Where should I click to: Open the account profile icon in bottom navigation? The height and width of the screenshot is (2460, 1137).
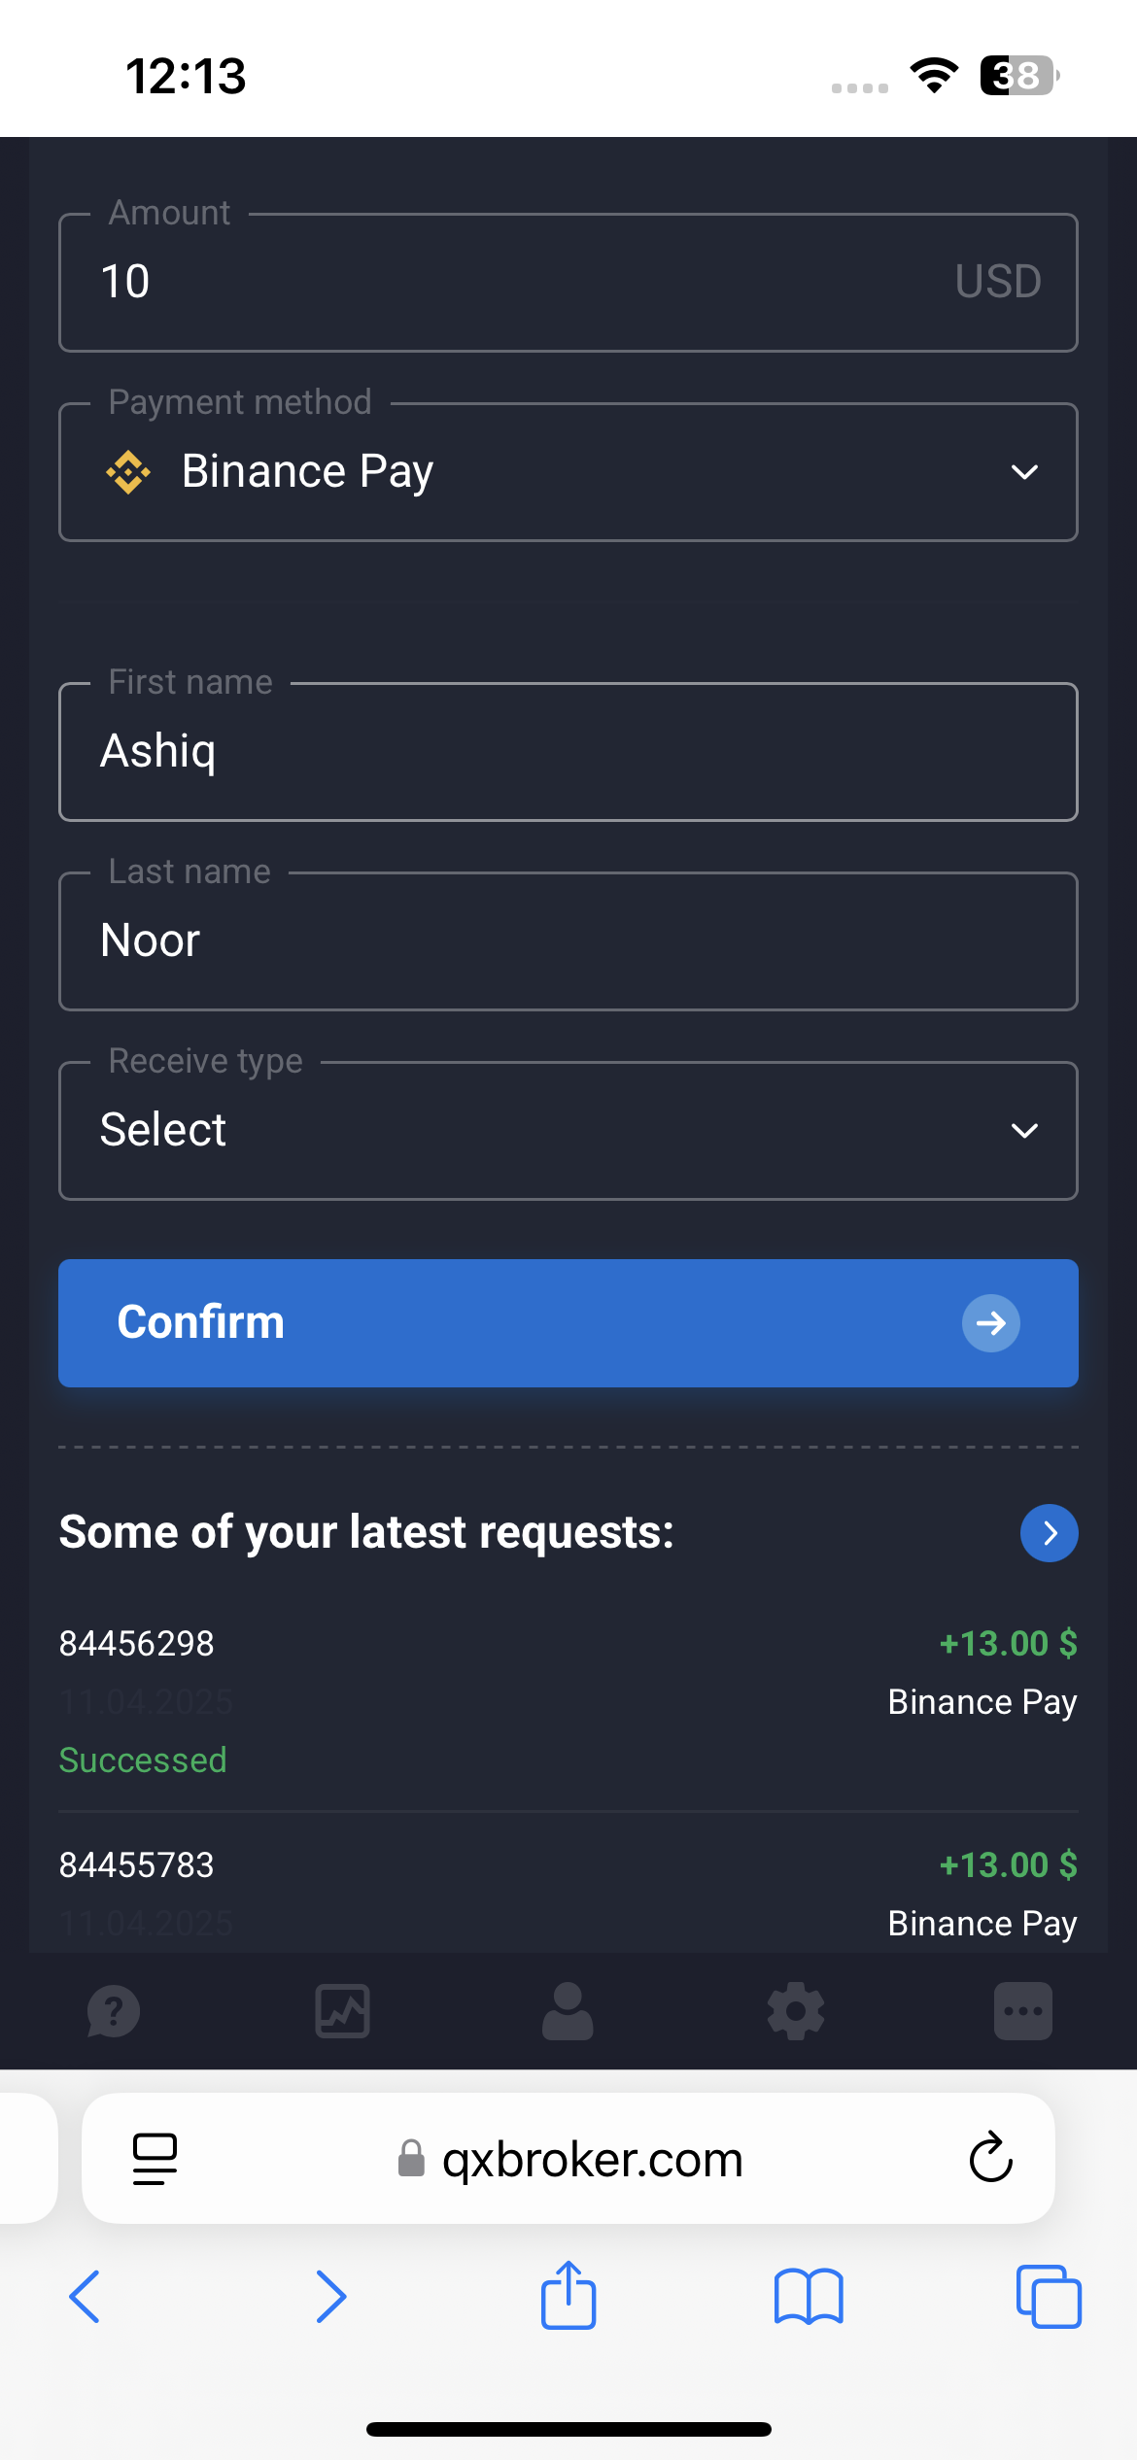568,2010
